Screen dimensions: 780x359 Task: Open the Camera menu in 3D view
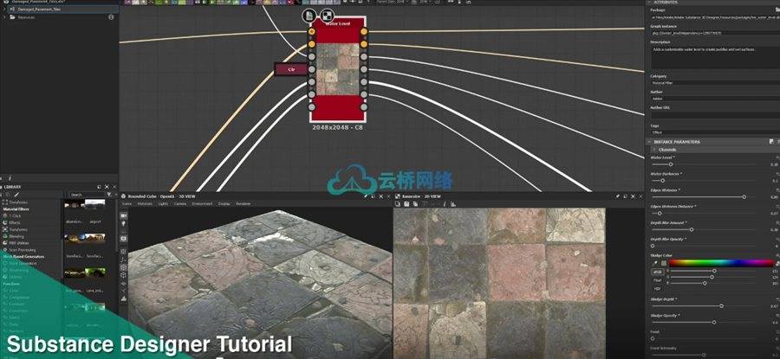pyautogui.click(x=179, y=203)
